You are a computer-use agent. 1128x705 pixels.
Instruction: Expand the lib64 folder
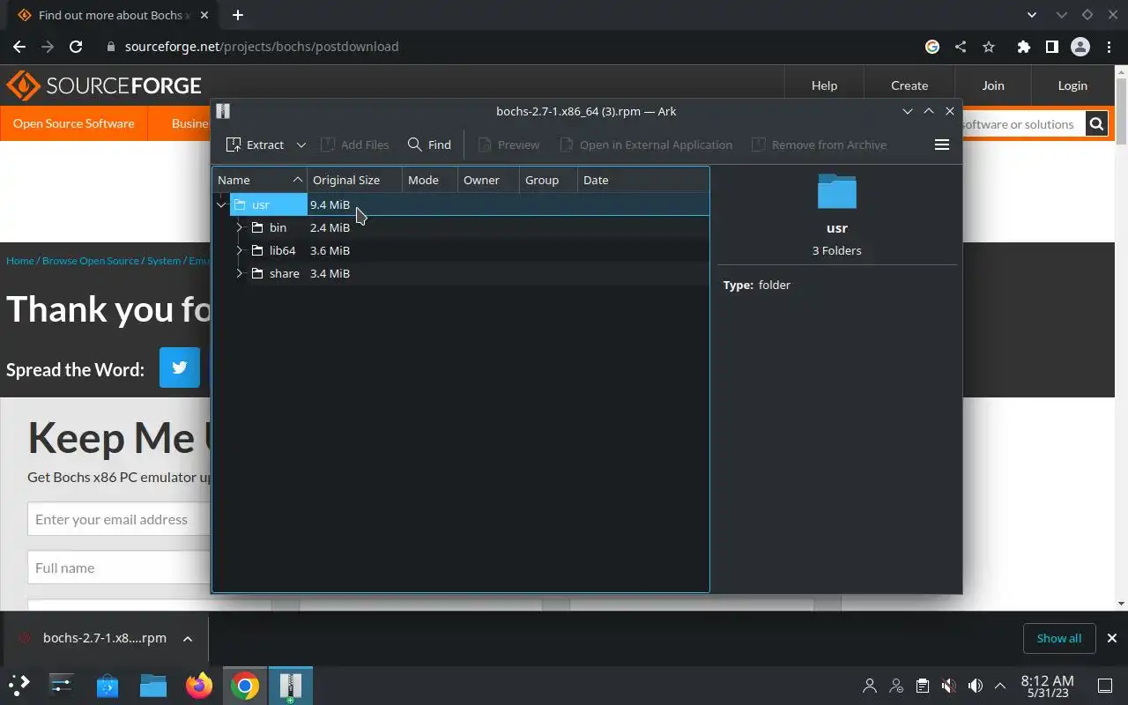(239, 250)
